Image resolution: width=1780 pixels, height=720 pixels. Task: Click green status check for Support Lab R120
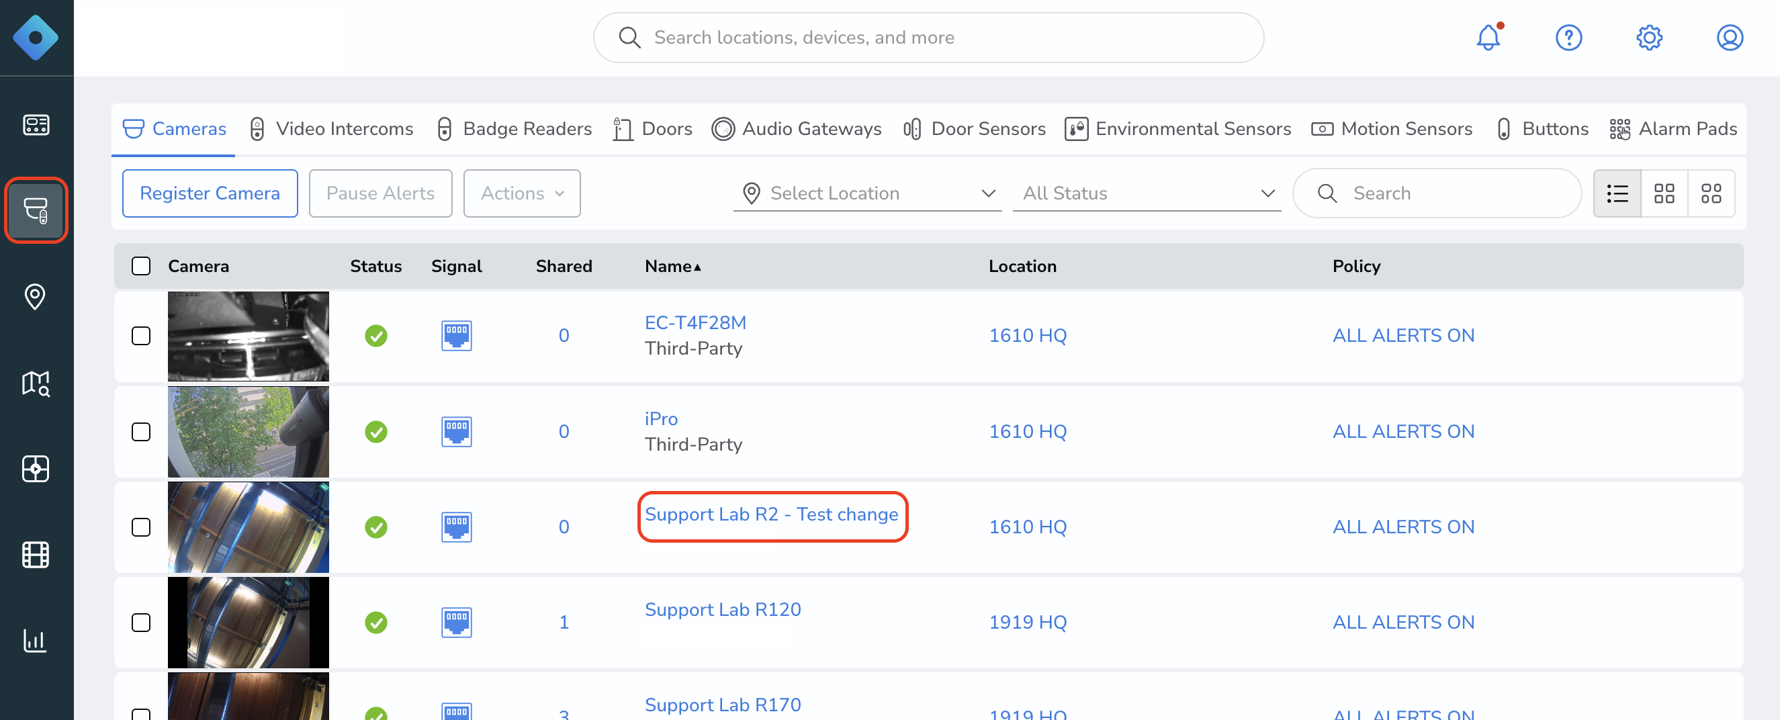click(376, 623)
